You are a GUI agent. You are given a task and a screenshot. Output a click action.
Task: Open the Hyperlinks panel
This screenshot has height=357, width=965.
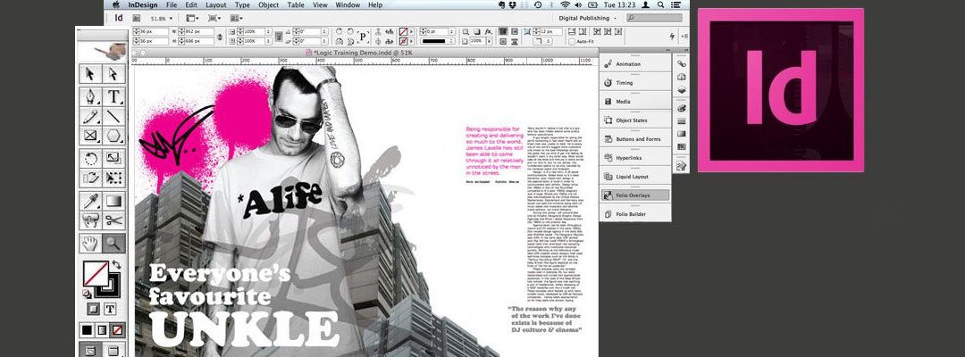pos(636,156)
